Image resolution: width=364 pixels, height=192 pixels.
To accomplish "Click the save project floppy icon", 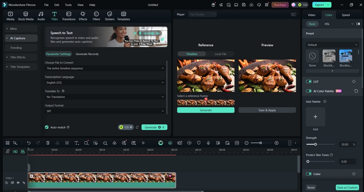I will pos(244,5).
